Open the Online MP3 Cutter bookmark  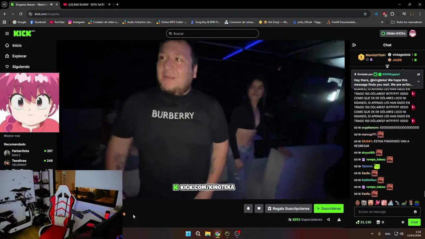172,22
